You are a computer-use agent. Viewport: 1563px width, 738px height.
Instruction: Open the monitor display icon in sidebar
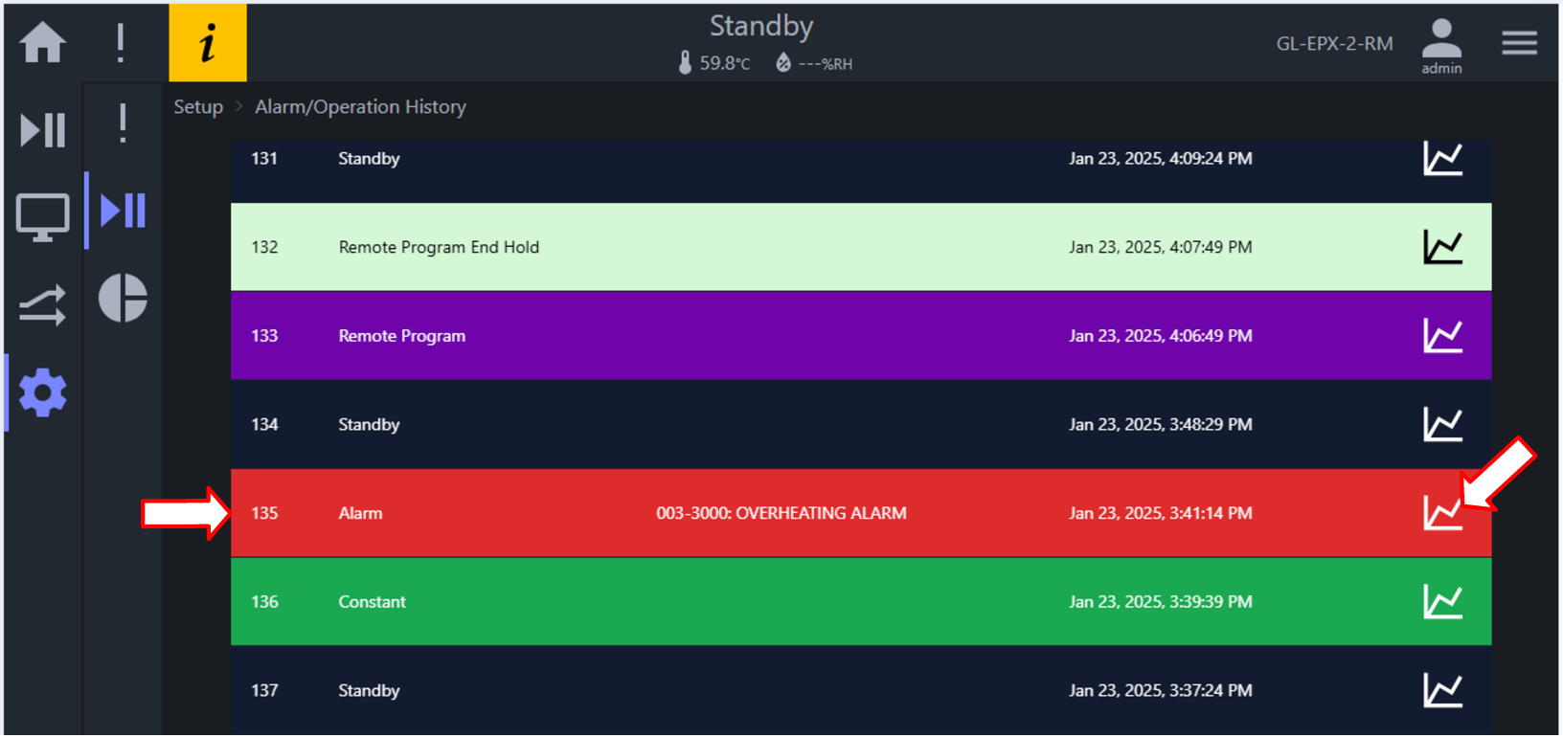tap(43, 217)
